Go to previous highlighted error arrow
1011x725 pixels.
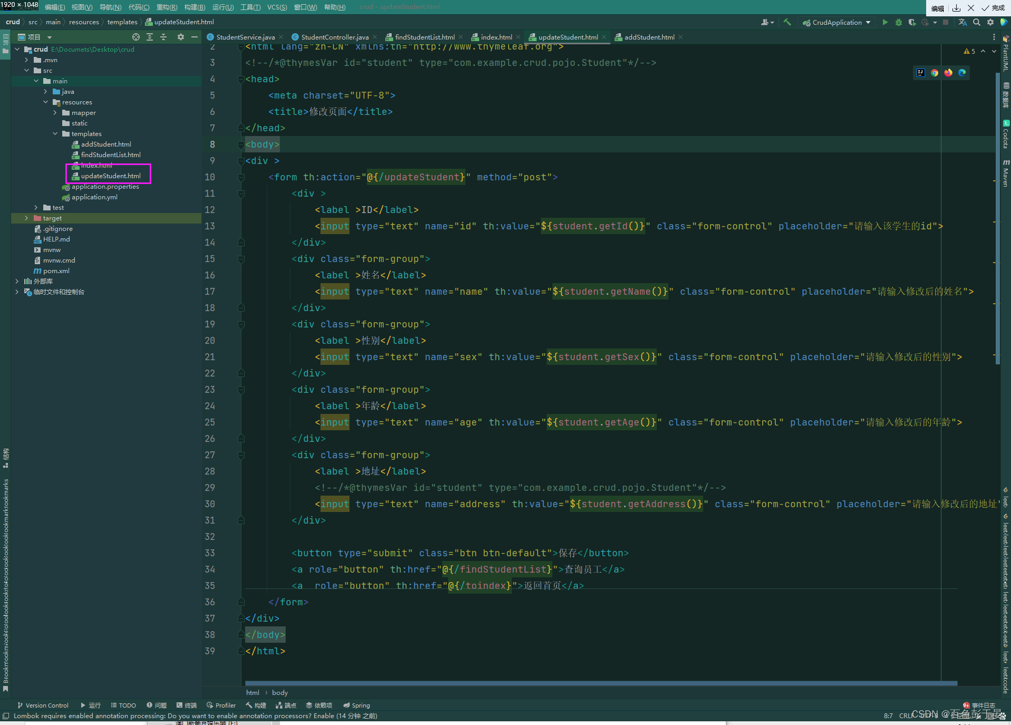[x=983, y=51]
